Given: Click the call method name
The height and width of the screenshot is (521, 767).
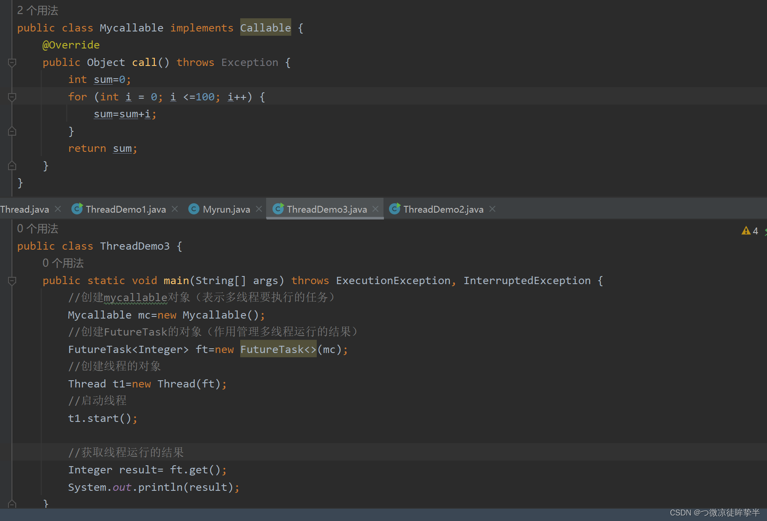Looking at the screenshot, I should (145, 63).
